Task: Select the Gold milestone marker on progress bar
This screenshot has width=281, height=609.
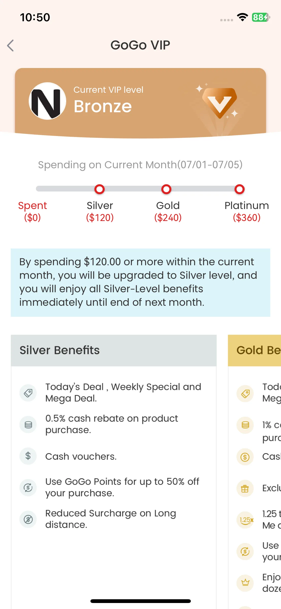Action: pos(166,189)
